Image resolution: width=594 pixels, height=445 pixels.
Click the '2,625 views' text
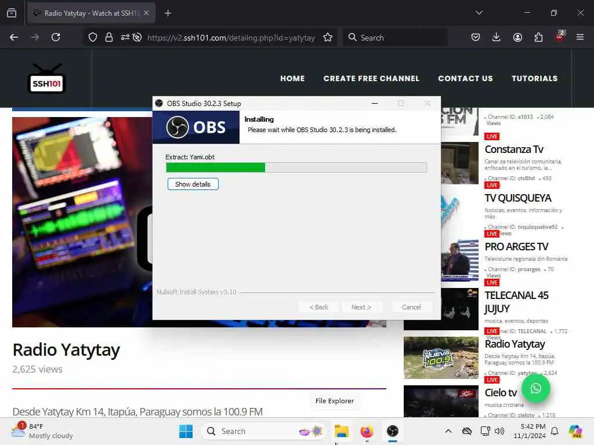pos(37,369)
